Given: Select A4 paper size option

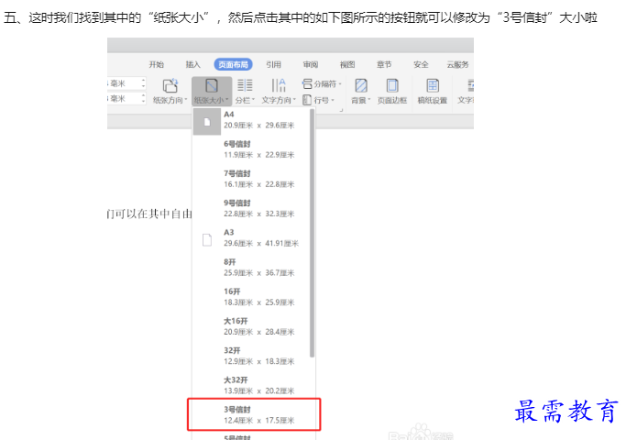Looking at the screenshot, I should pyautogui.click(x=251, y=120).
